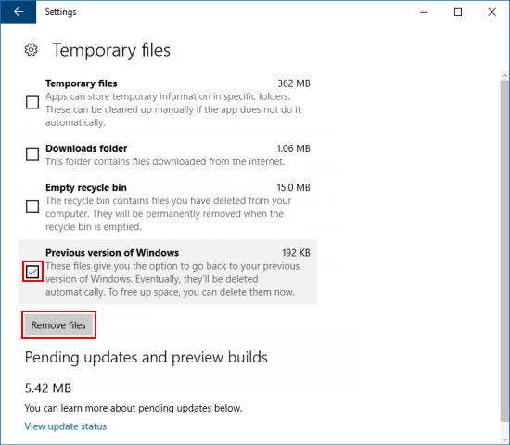Click the Empty recycle bin heading
The image size is (510, 445).
click(86, 187)
